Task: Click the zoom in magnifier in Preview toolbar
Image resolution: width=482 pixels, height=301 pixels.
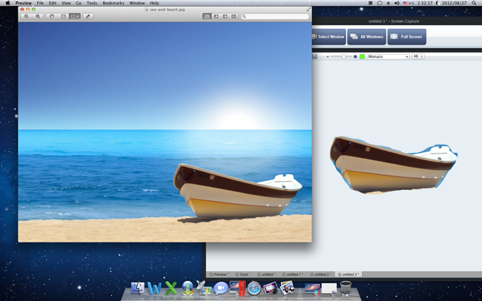Action: (38, 16)
